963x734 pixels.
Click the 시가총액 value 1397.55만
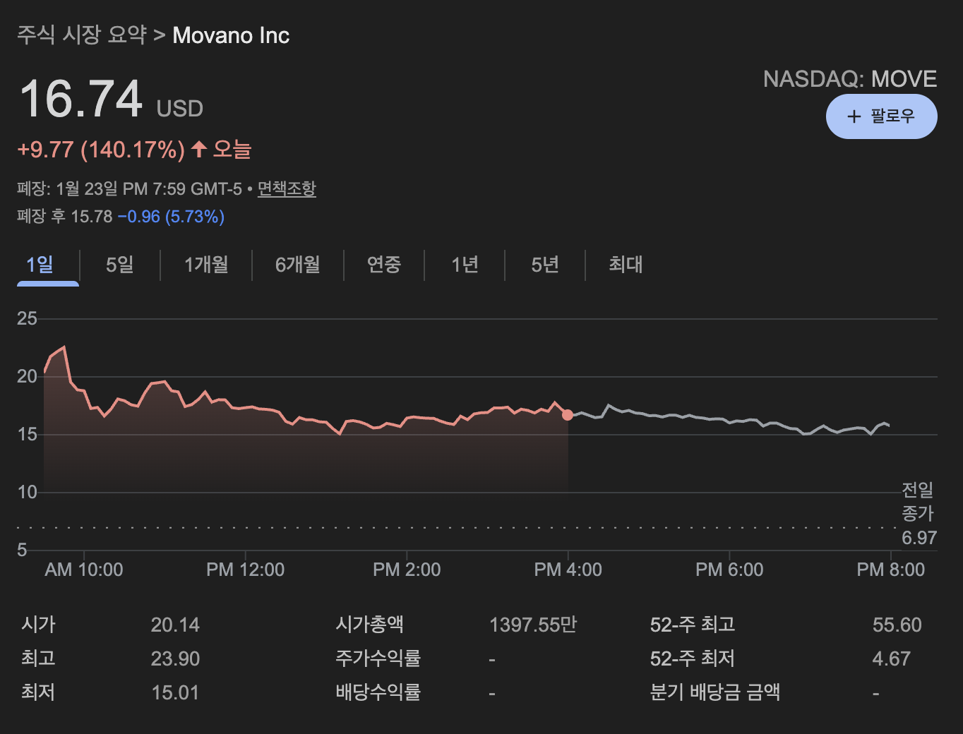coord(533,625)
